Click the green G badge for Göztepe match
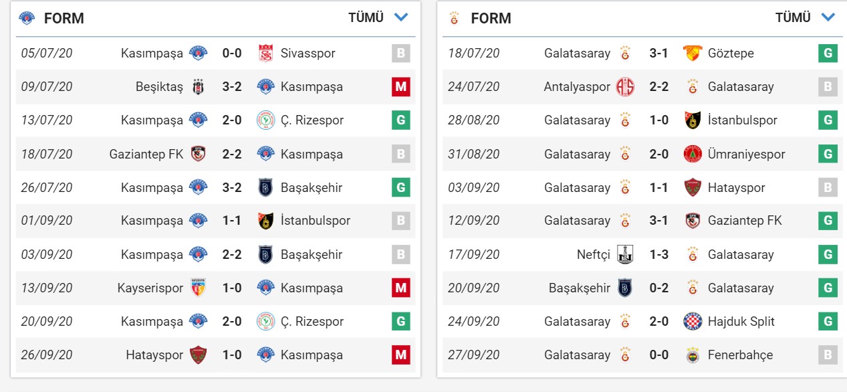The image size is (847, 392). pos(828,54)
